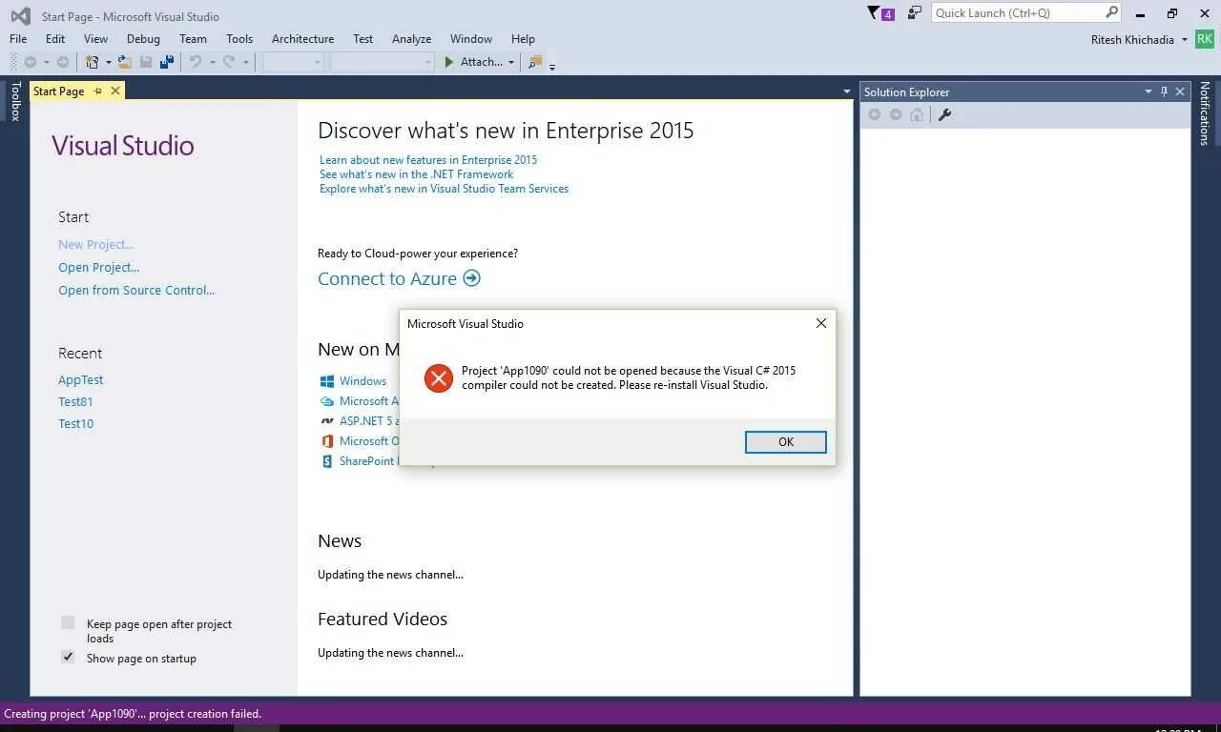
Task: Click the Connect to Azure arrow icon
Action: click(x=471, y=278)
